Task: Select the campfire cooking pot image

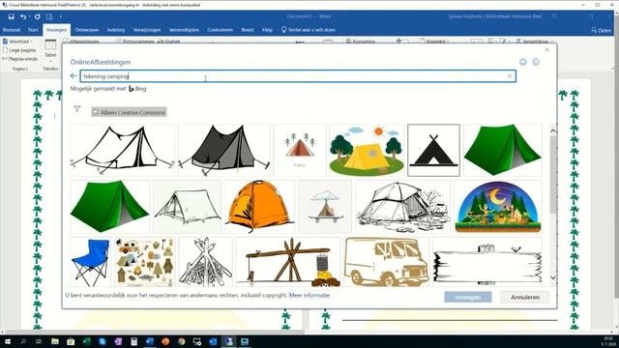Action: coord(288,262)
